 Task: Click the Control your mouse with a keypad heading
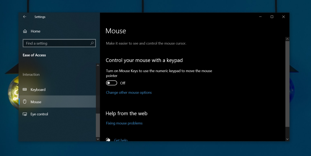(x=144, y=60)
